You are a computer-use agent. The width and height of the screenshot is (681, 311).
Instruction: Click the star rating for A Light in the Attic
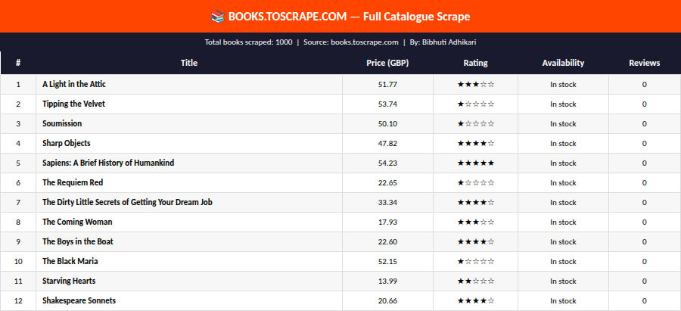(476, 84)
